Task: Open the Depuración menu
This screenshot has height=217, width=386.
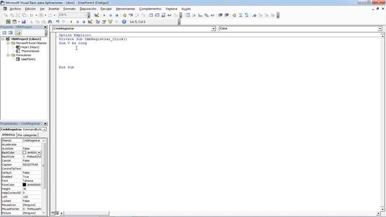Action: click(x=88, y=8)
